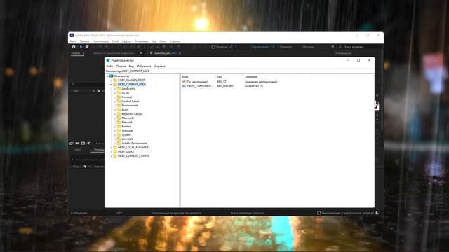Viewport: 449px width, 252px height.
Task: Select the System key
Action: pyautogui.click(x=126, y=135)
